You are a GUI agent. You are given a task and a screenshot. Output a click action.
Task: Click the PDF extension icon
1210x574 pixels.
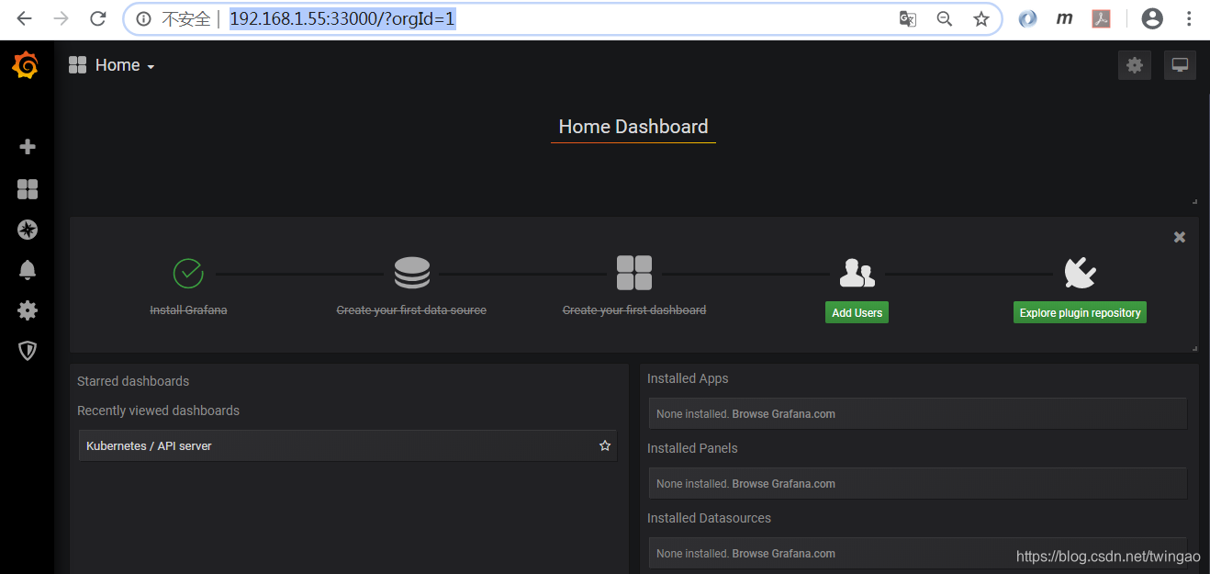point(1101,18)
